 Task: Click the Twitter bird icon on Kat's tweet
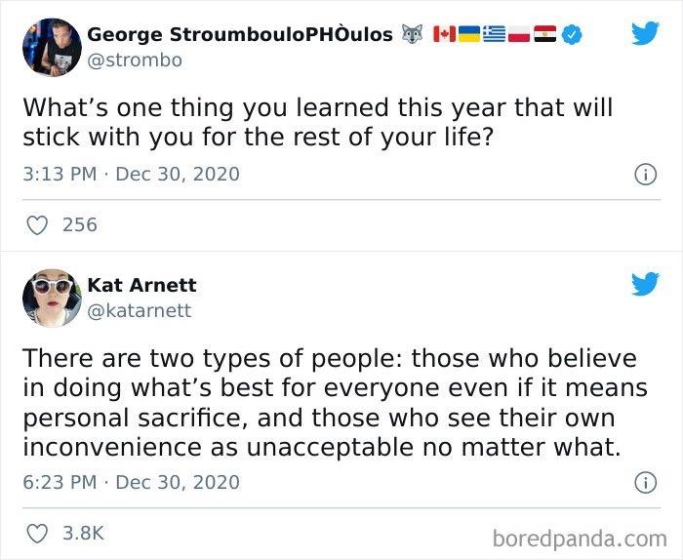click(645, 284)
